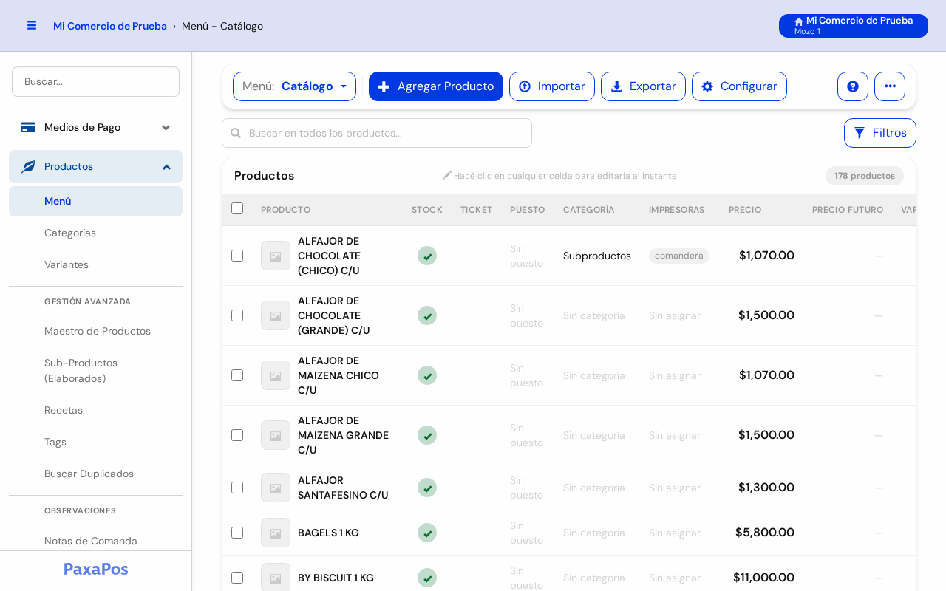Open the hamburger navigation menu
This screenshot has width=946, height=591.
pyautogui.click(x=32, y=25)
